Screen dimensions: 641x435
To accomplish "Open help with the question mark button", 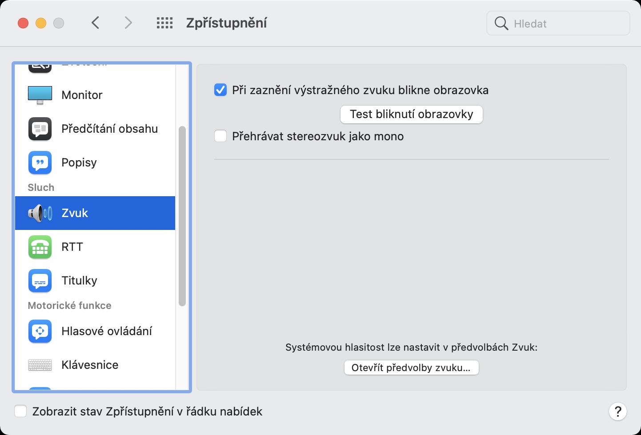I will 617,411.
